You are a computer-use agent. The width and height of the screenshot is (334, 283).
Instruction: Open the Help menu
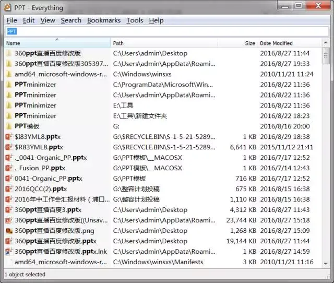tap(156, 20)
